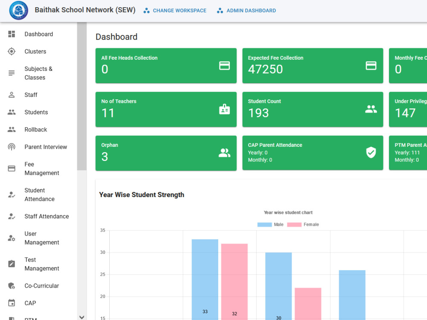This screenshot has height=320, width=427.
Task: Click card icon on Expected Fee Collection
Action: point(371,66)
